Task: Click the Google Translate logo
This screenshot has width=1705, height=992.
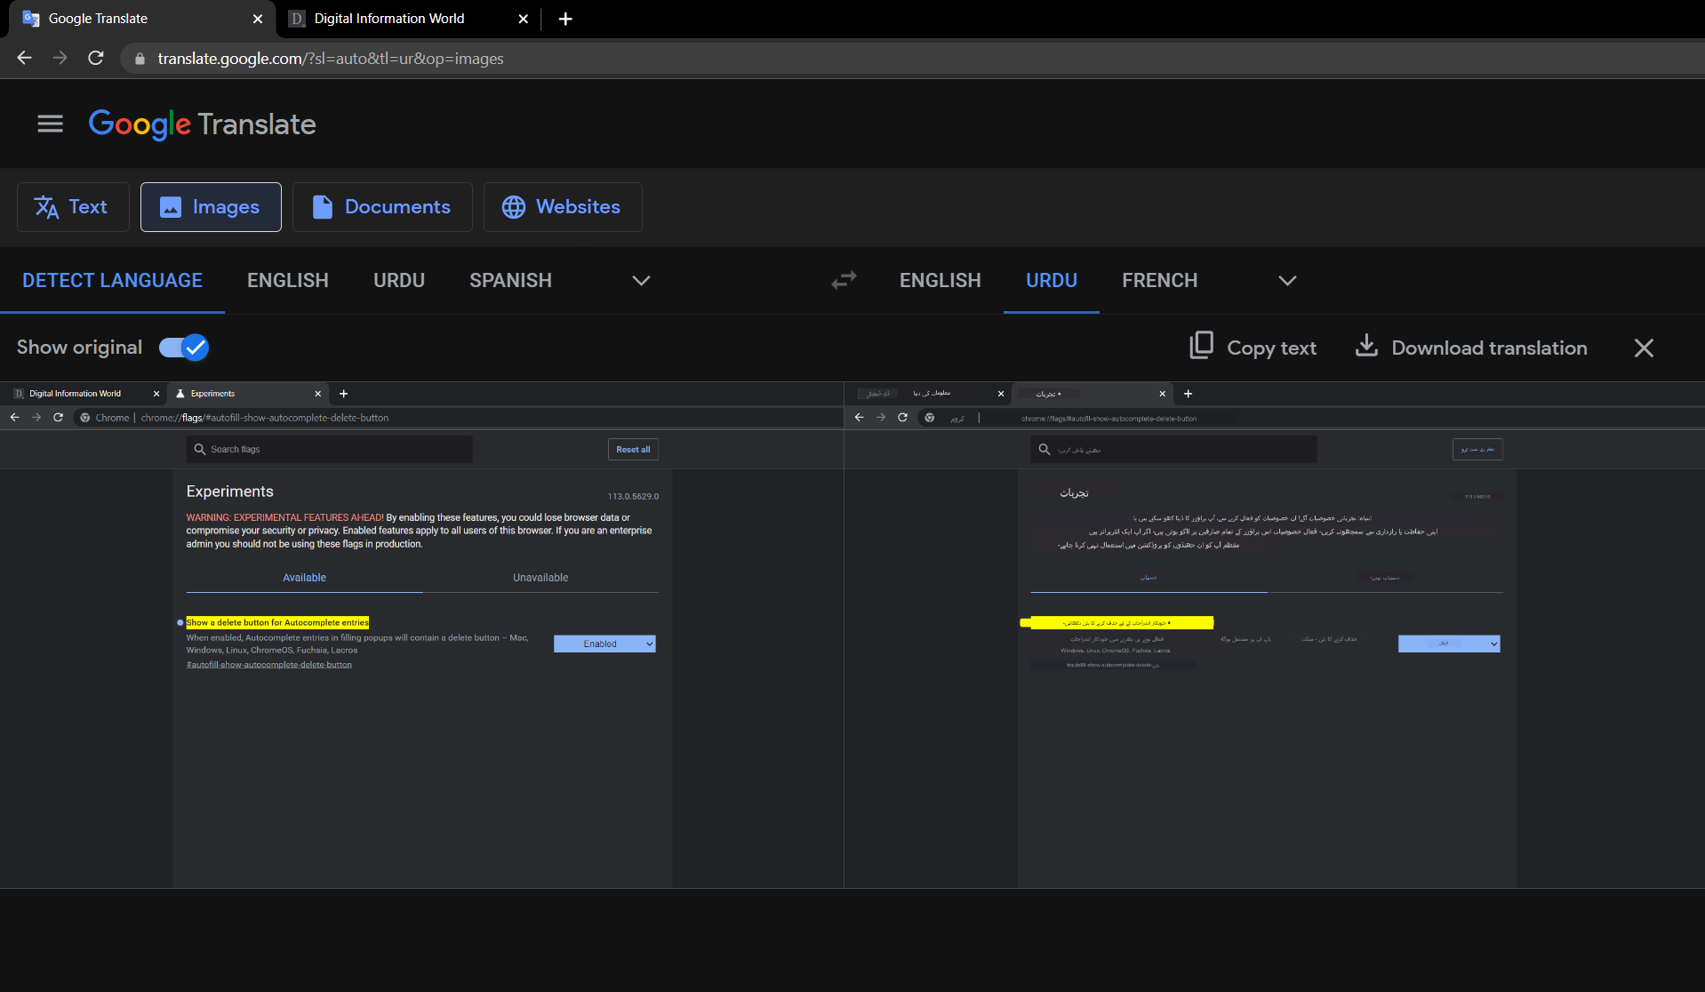Action: [x=203, y=124]
